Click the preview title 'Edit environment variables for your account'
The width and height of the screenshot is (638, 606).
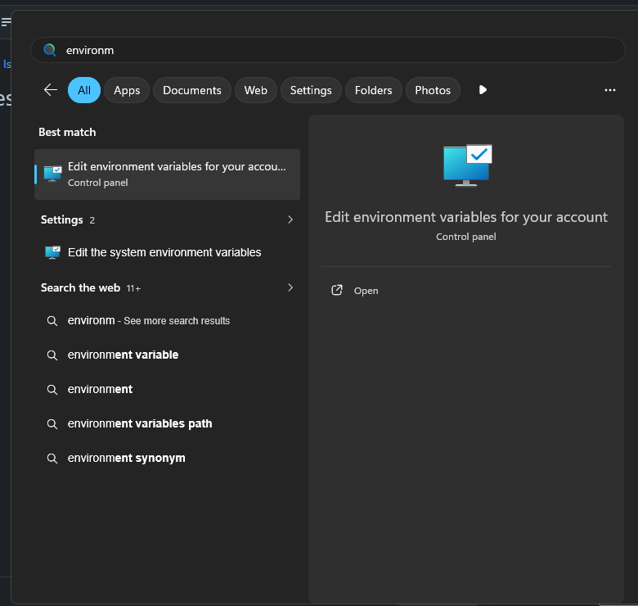(466, 217)
